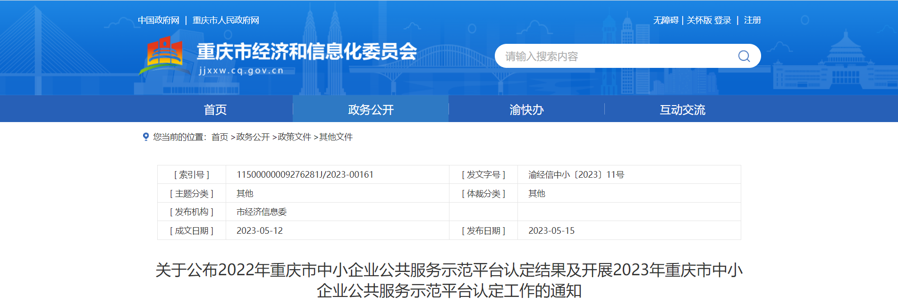Click the 重庆市经济和信息化委员会 site title
The image size is (898, 304).
click(307, 51)
